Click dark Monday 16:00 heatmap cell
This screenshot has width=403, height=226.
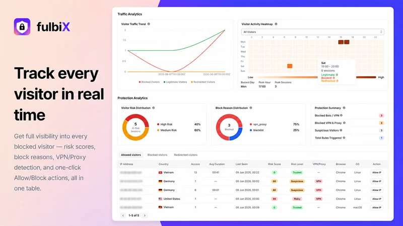coord(341,42)
